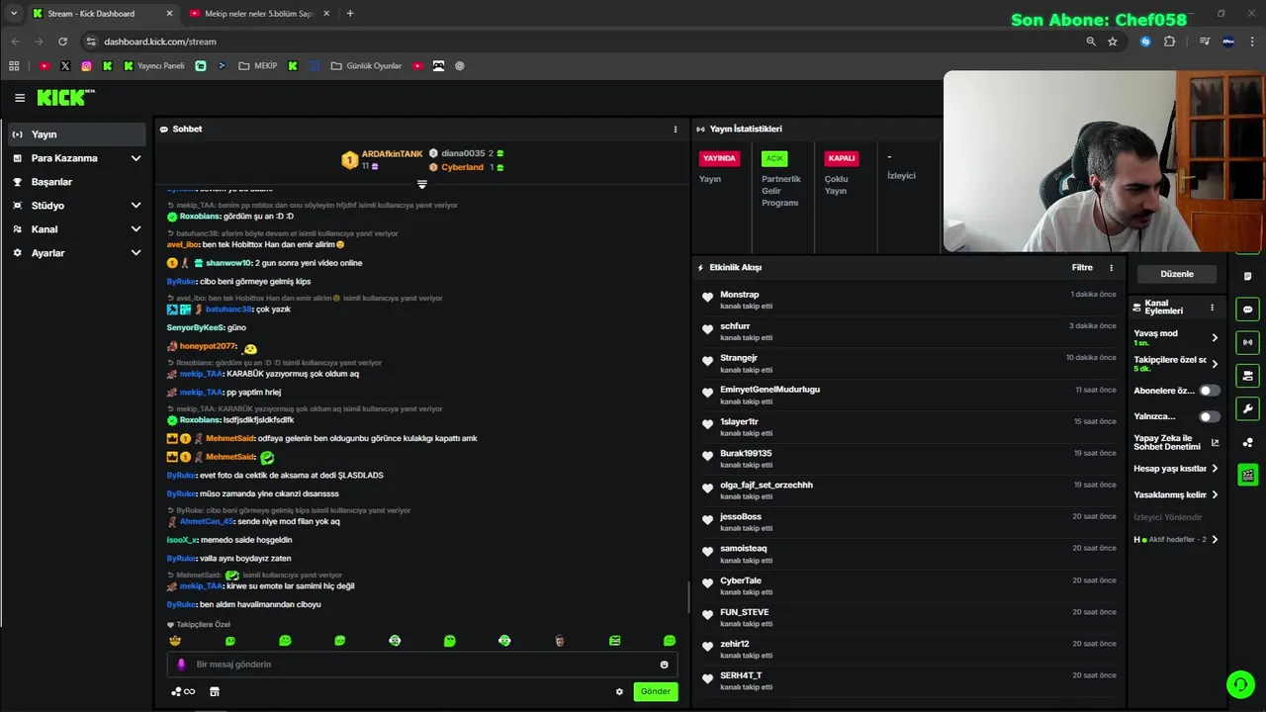The image size is (1266, 712).
Task: Open Filtre in activity feed
Action: tap(1082, 267)
